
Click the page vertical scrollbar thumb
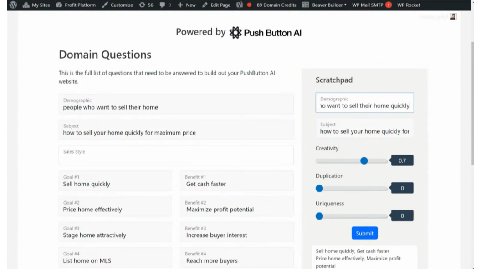click(472, 103)
